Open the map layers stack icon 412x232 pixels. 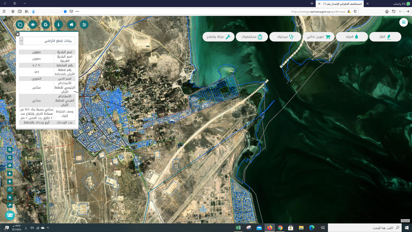[x=20, y=24]
